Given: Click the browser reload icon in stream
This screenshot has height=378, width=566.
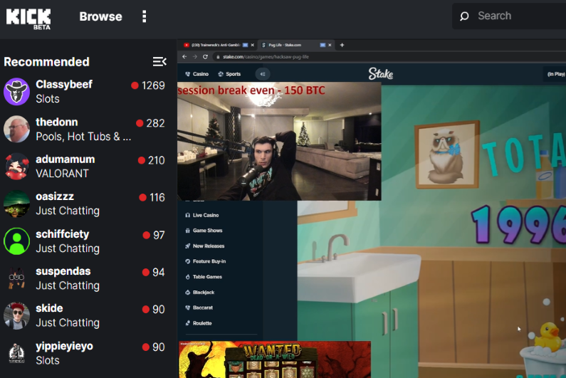Looking at the screenshot, I should tap(205, 57).
